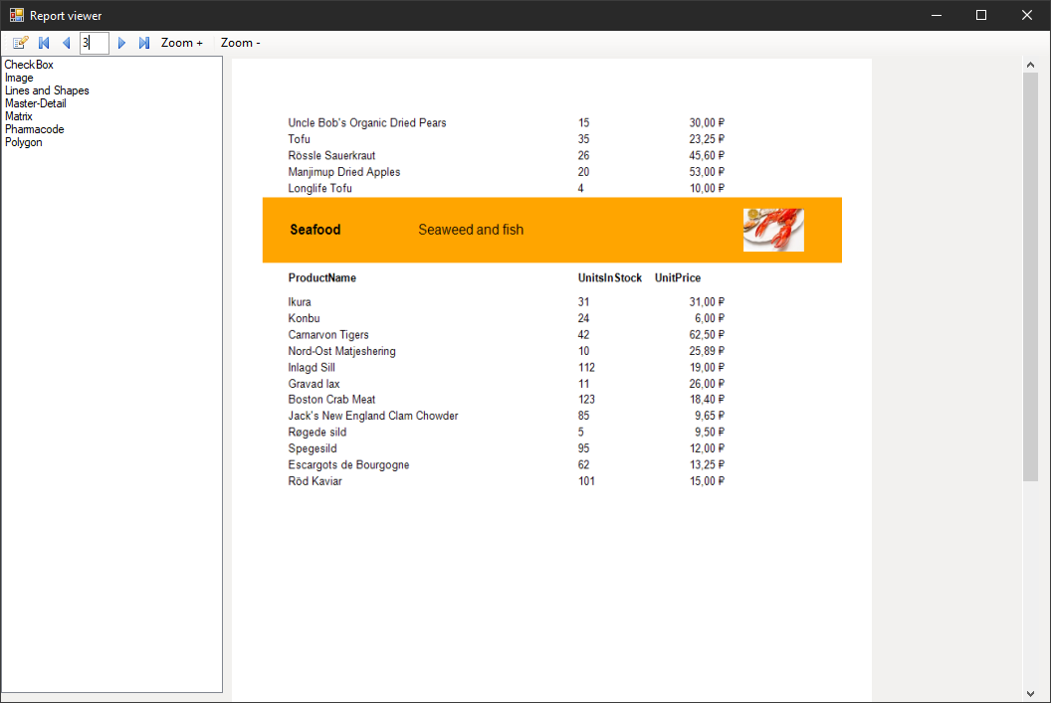Open the Pharmacode sample
The width and height of the screenshot is (1051, 703).
35,128
